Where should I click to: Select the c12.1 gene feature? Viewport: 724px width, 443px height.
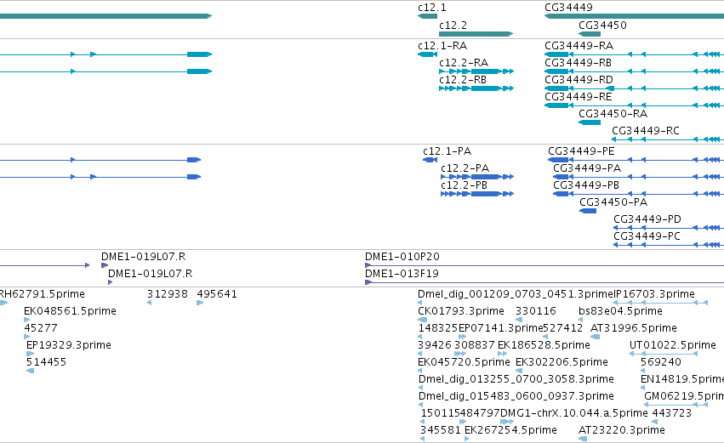[x=427, y=16]
